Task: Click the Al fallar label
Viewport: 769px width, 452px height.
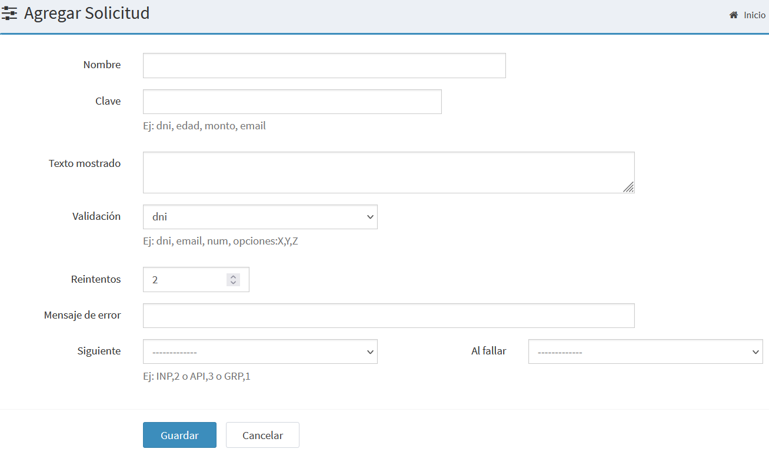Action: click(x=488, y=351)
